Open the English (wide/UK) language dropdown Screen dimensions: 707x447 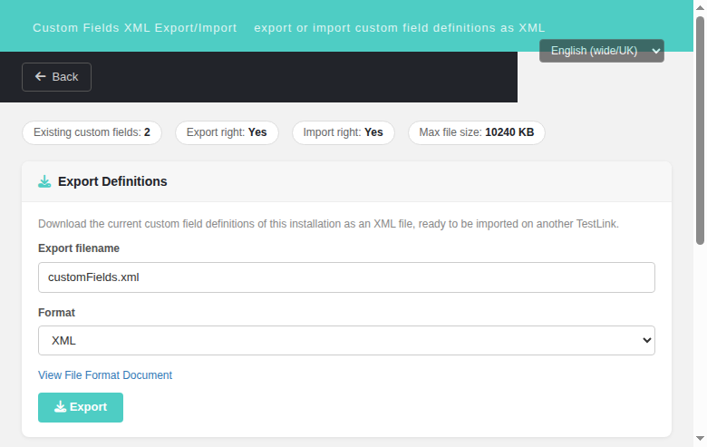602,51
